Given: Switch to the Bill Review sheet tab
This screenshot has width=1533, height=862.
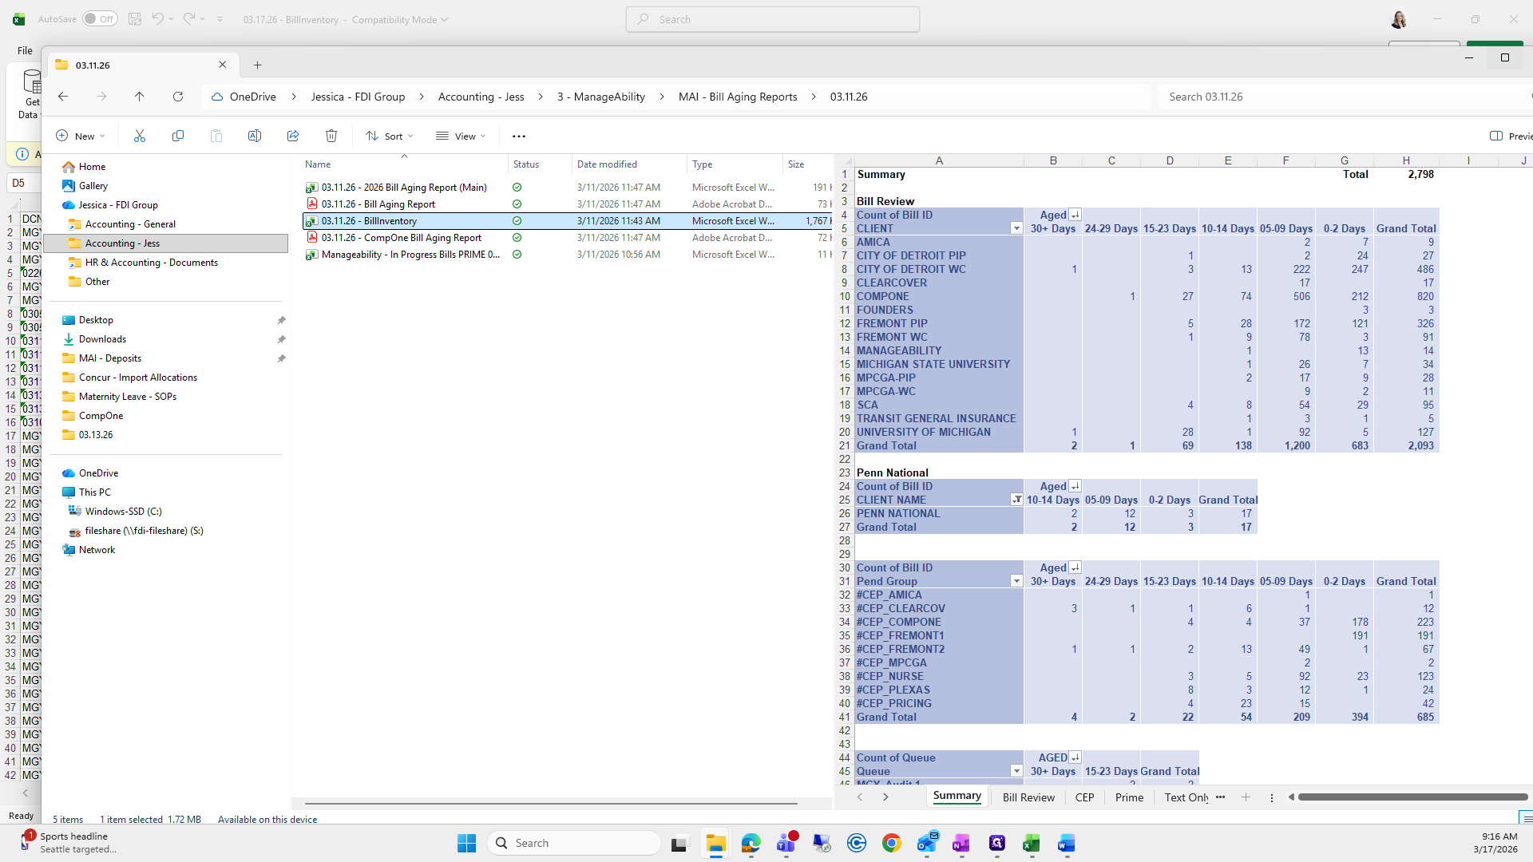Looking at the screenshot, I should tap(1028, 797).
